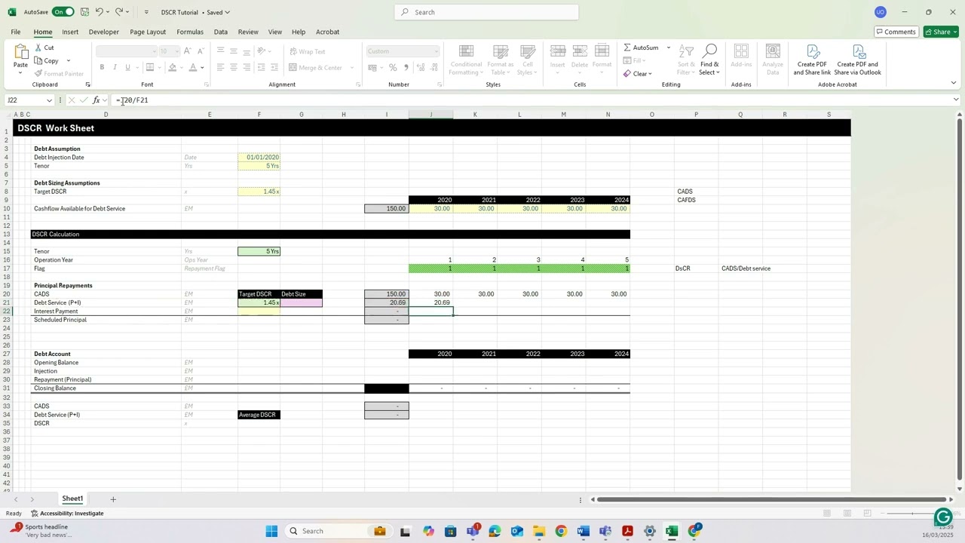965x543 pixels.
Task: Switch to the Insert ribbon tab
Action: tap(70, 32)
